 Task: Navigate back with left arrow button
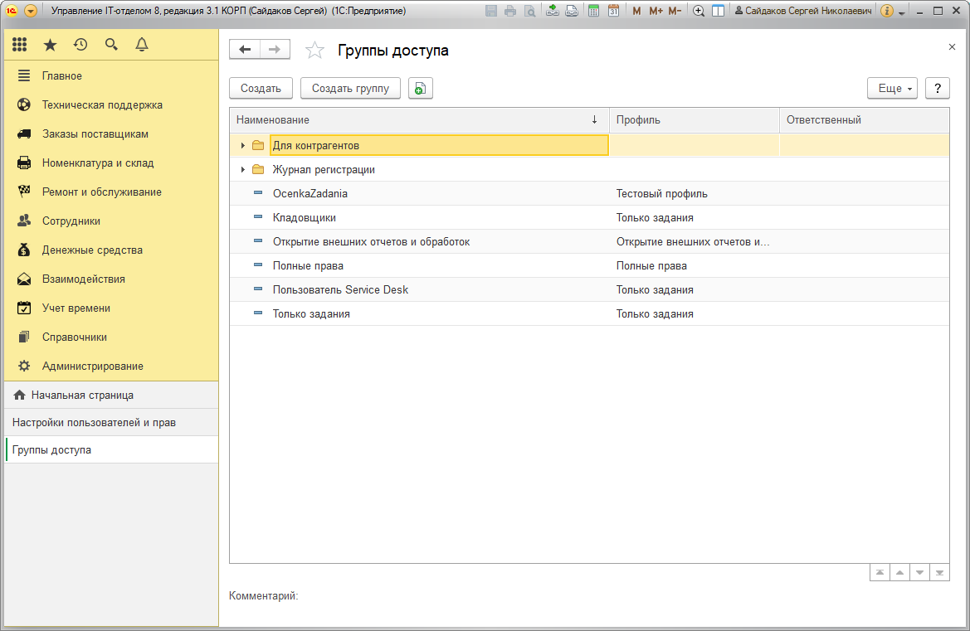(x=245, y=50)
